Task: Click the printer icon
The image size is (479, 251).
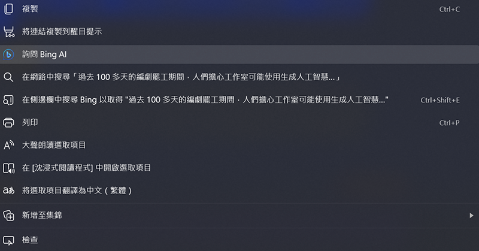Action: [x=8, y=123]
